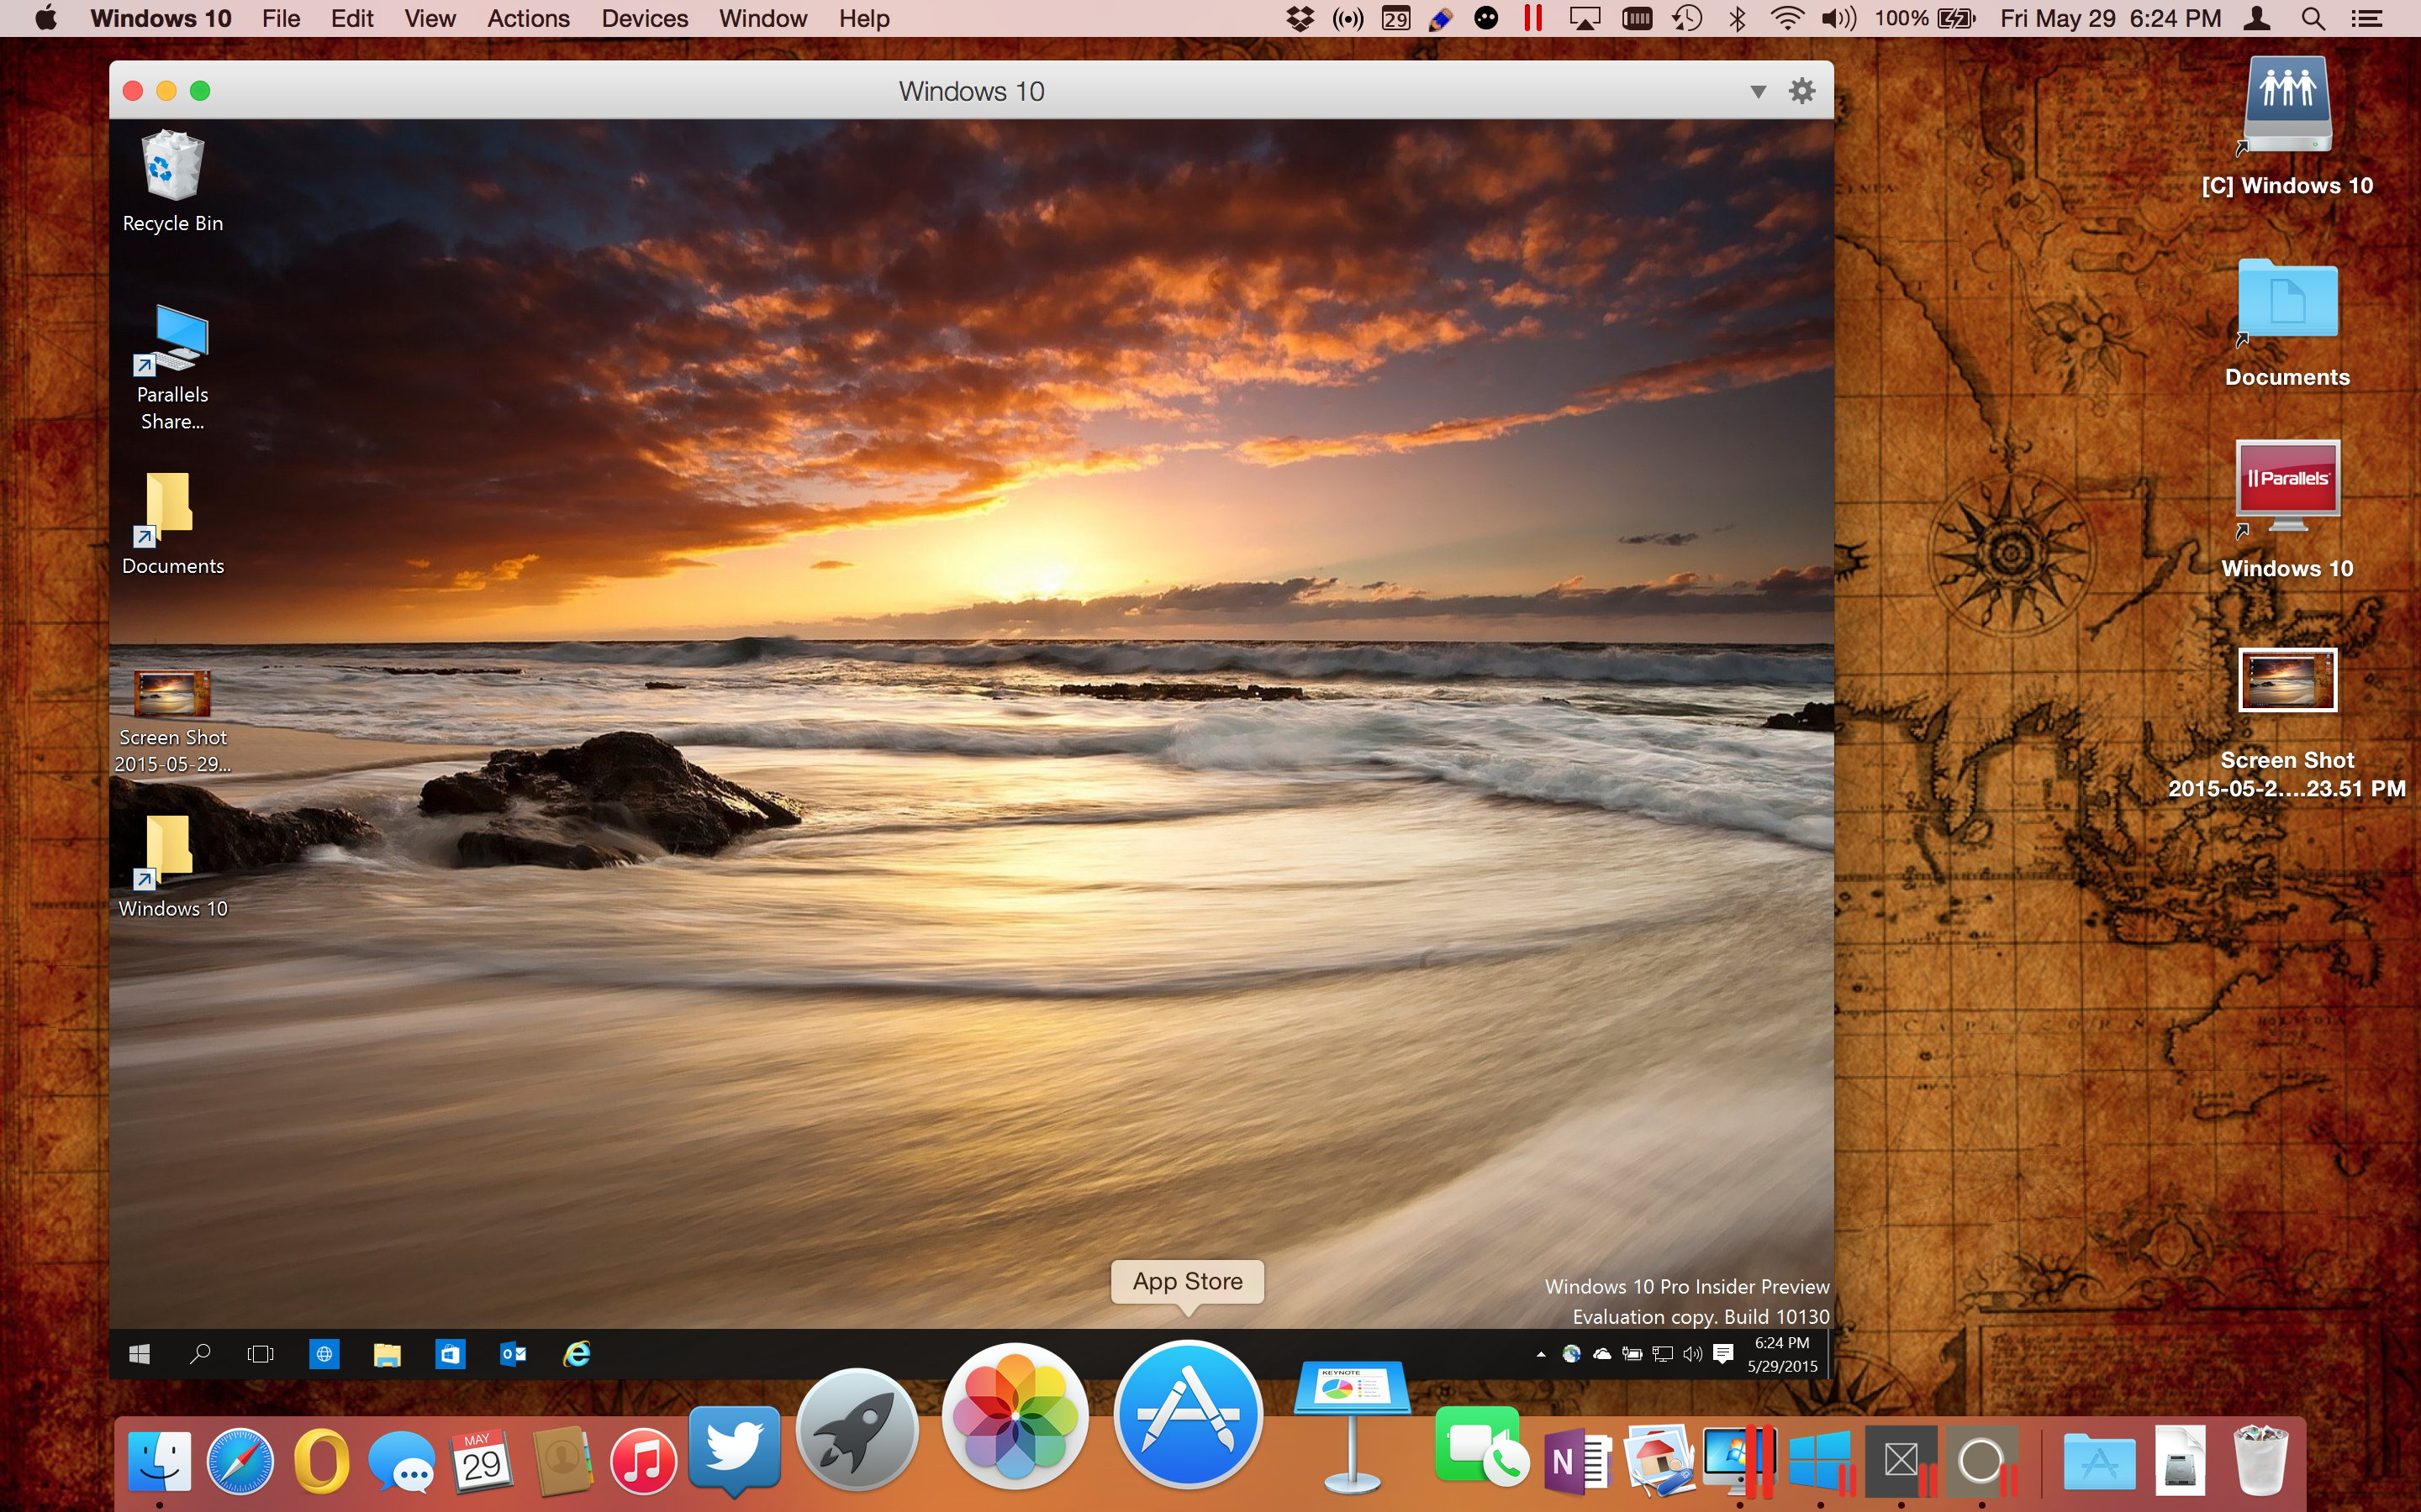Open the Trash in the Dock

2261,1462
